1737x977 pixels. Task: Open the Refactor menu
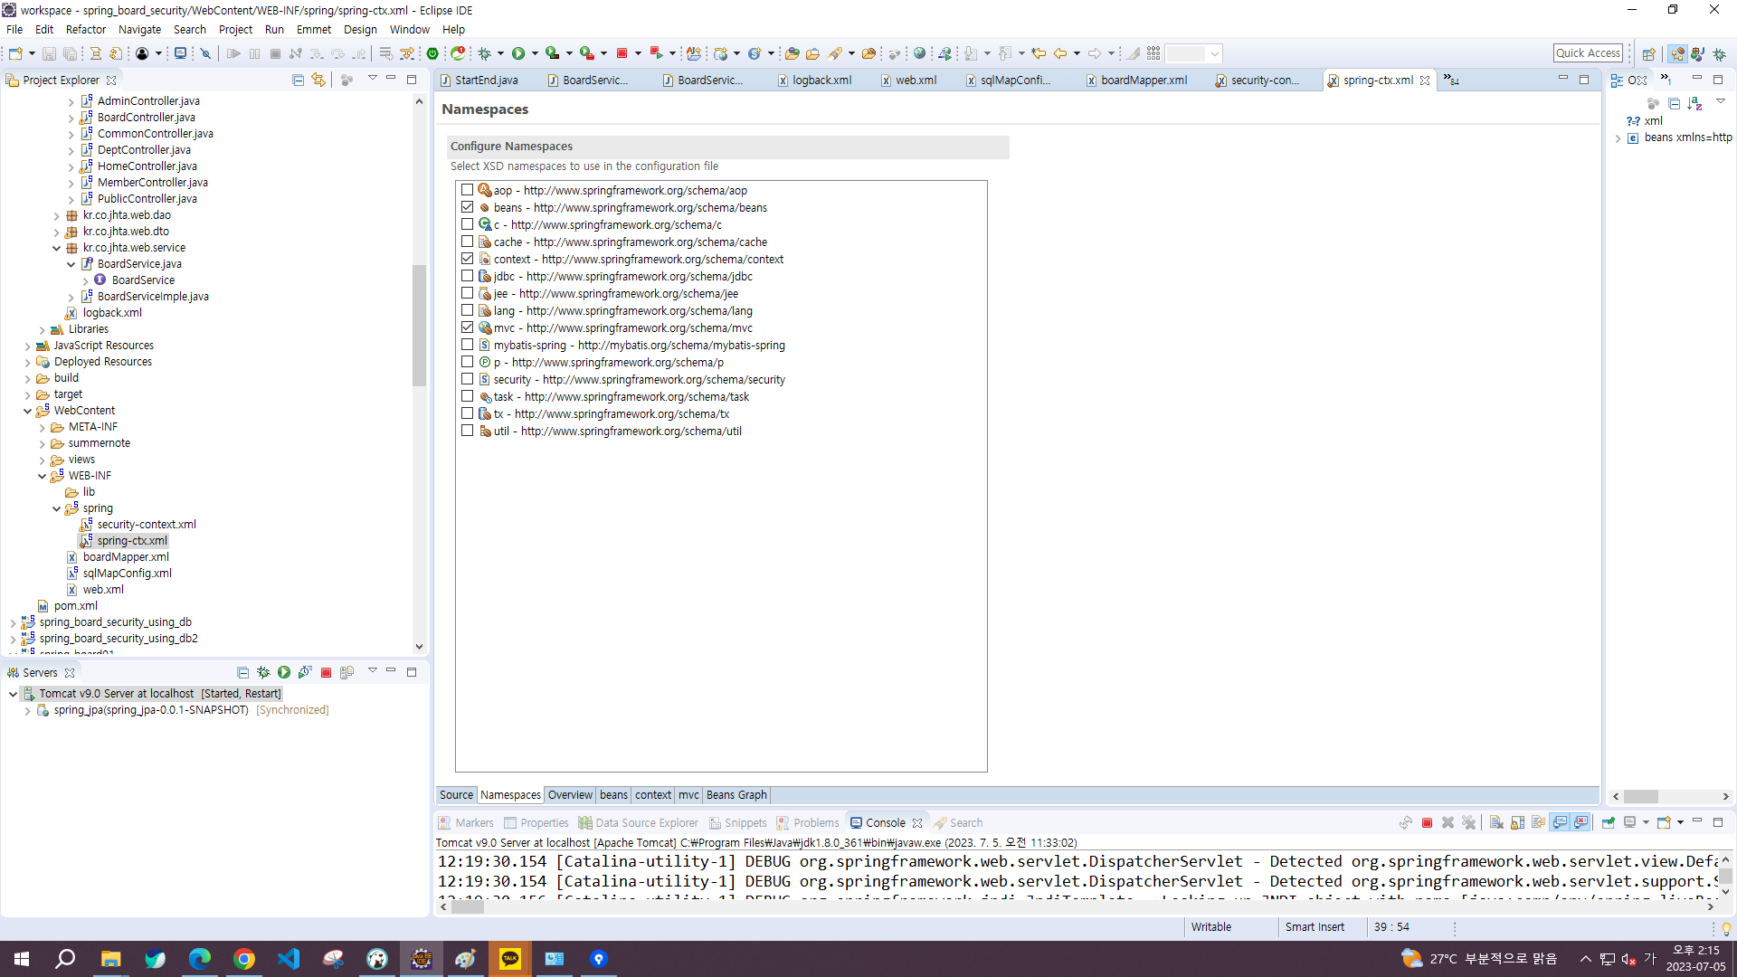point(85,29)
